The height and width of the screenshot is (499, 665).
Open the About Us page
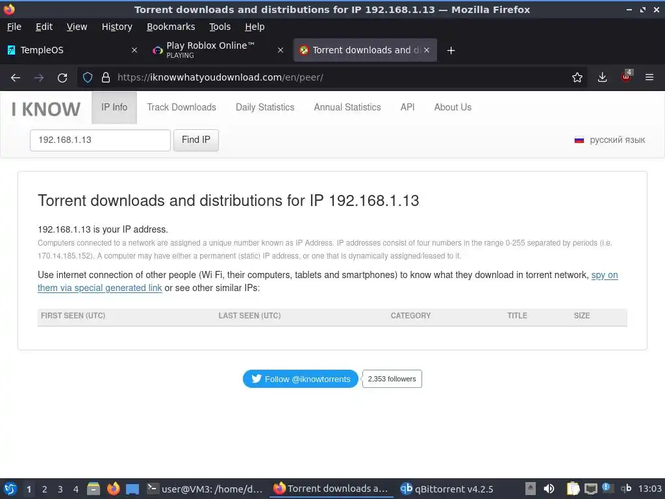point(453,107)
